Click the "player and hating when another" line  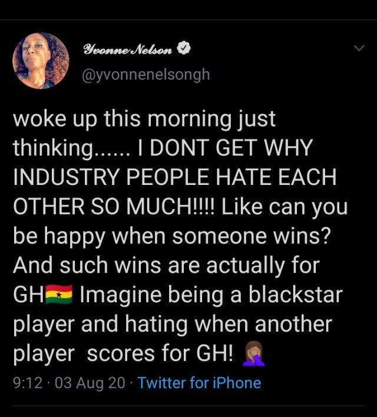pyautogui.click(x=173, y=325)
